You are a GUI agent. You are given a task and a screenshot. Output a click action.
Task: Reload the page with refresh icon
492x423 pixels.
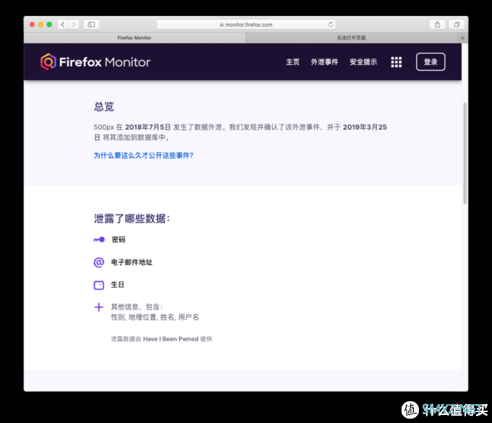(331, 25)
